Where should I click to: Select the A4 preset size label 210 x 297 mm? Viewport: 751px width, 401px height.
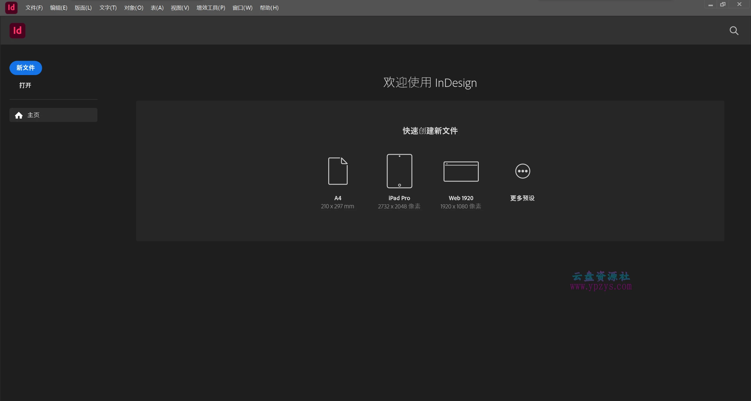(x=337, y=206)
